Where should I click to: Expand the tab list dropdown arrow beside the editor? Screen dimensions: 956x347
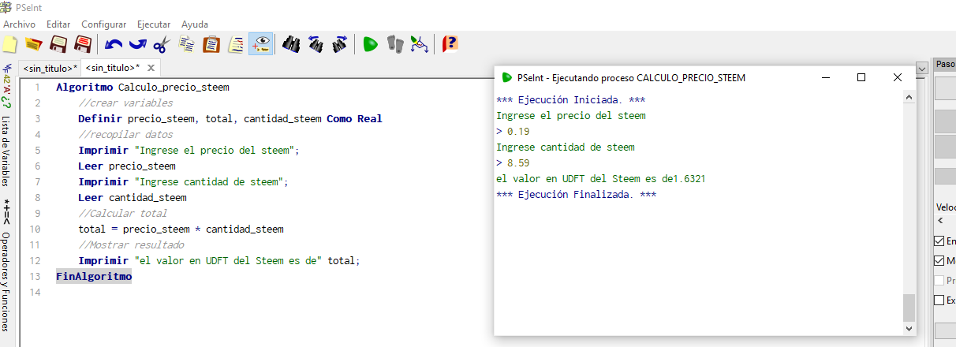pyautogui.click(x=922, y=69)
